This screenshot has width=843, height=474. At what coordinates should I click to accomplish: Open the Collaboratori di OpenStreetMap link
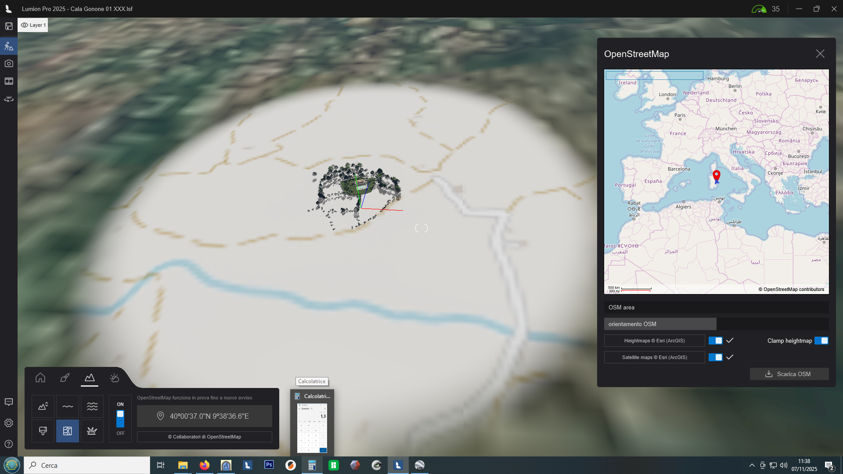coord(205,437)
